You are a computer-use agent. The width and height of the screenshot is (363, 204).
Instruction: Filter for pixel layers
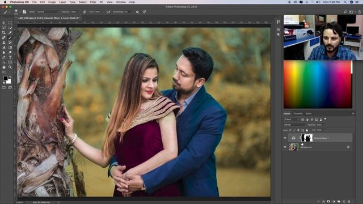(x=302, y=120)
